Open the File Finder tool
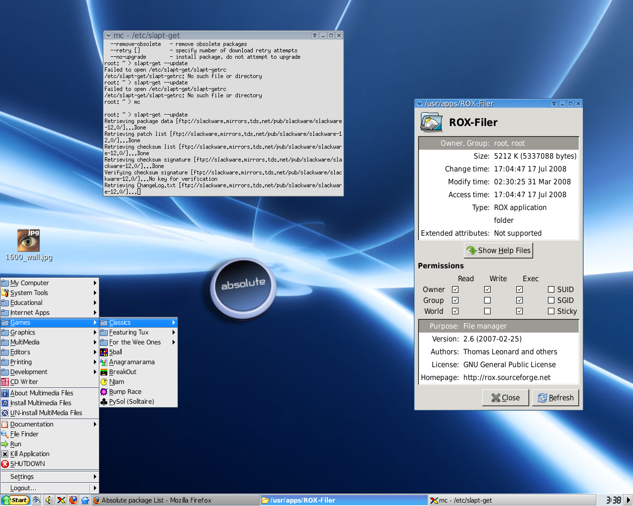 point(49,434)
